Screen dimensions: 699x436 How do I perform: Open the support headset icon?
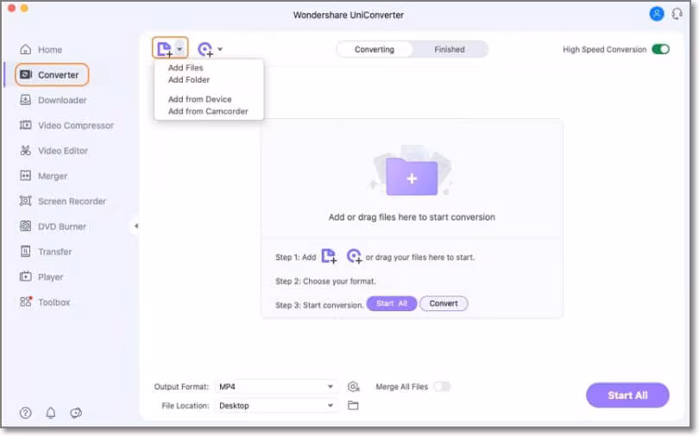pos(677,14)
